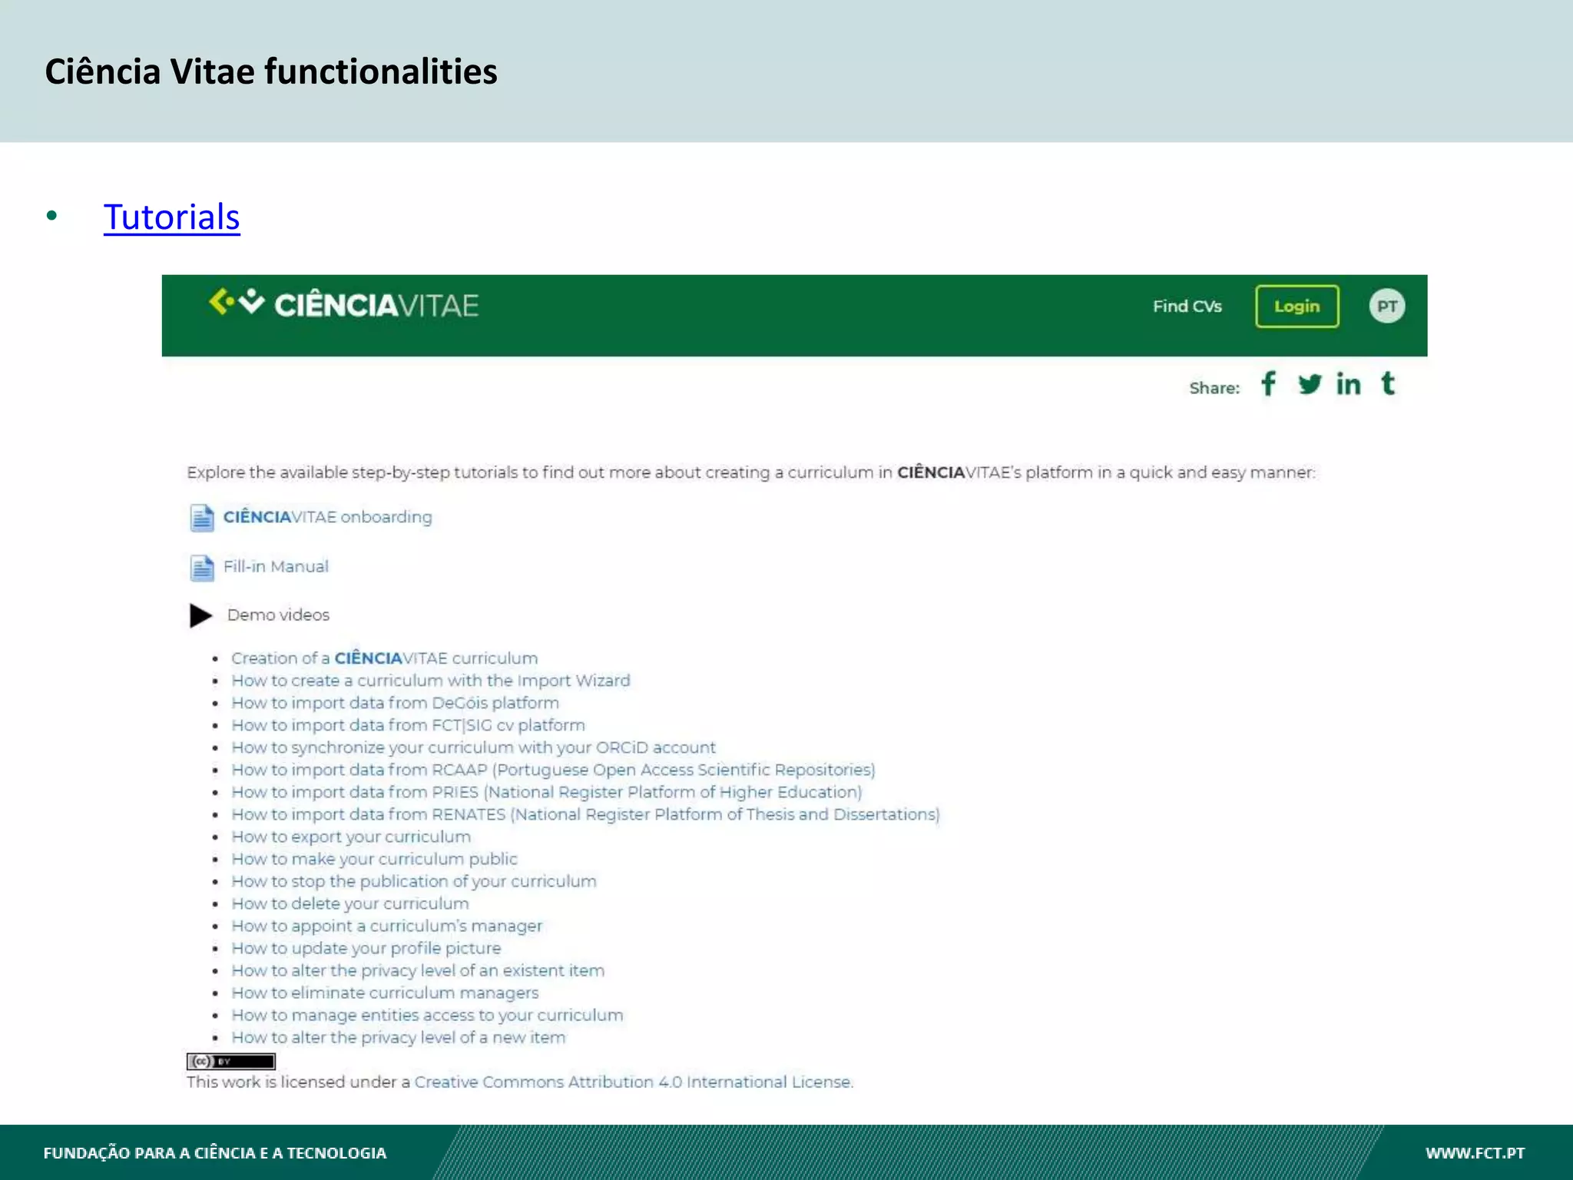The image size is (1573, 1180).
Task: Open import data from RCAAP tutorial
Action: (553, 770)
